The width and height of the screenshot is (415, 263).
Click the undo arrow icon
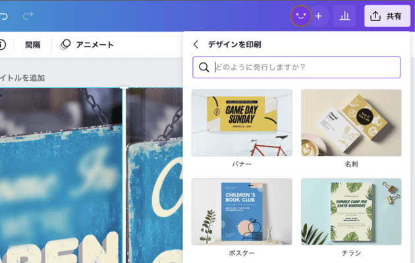tap(4, 16)
